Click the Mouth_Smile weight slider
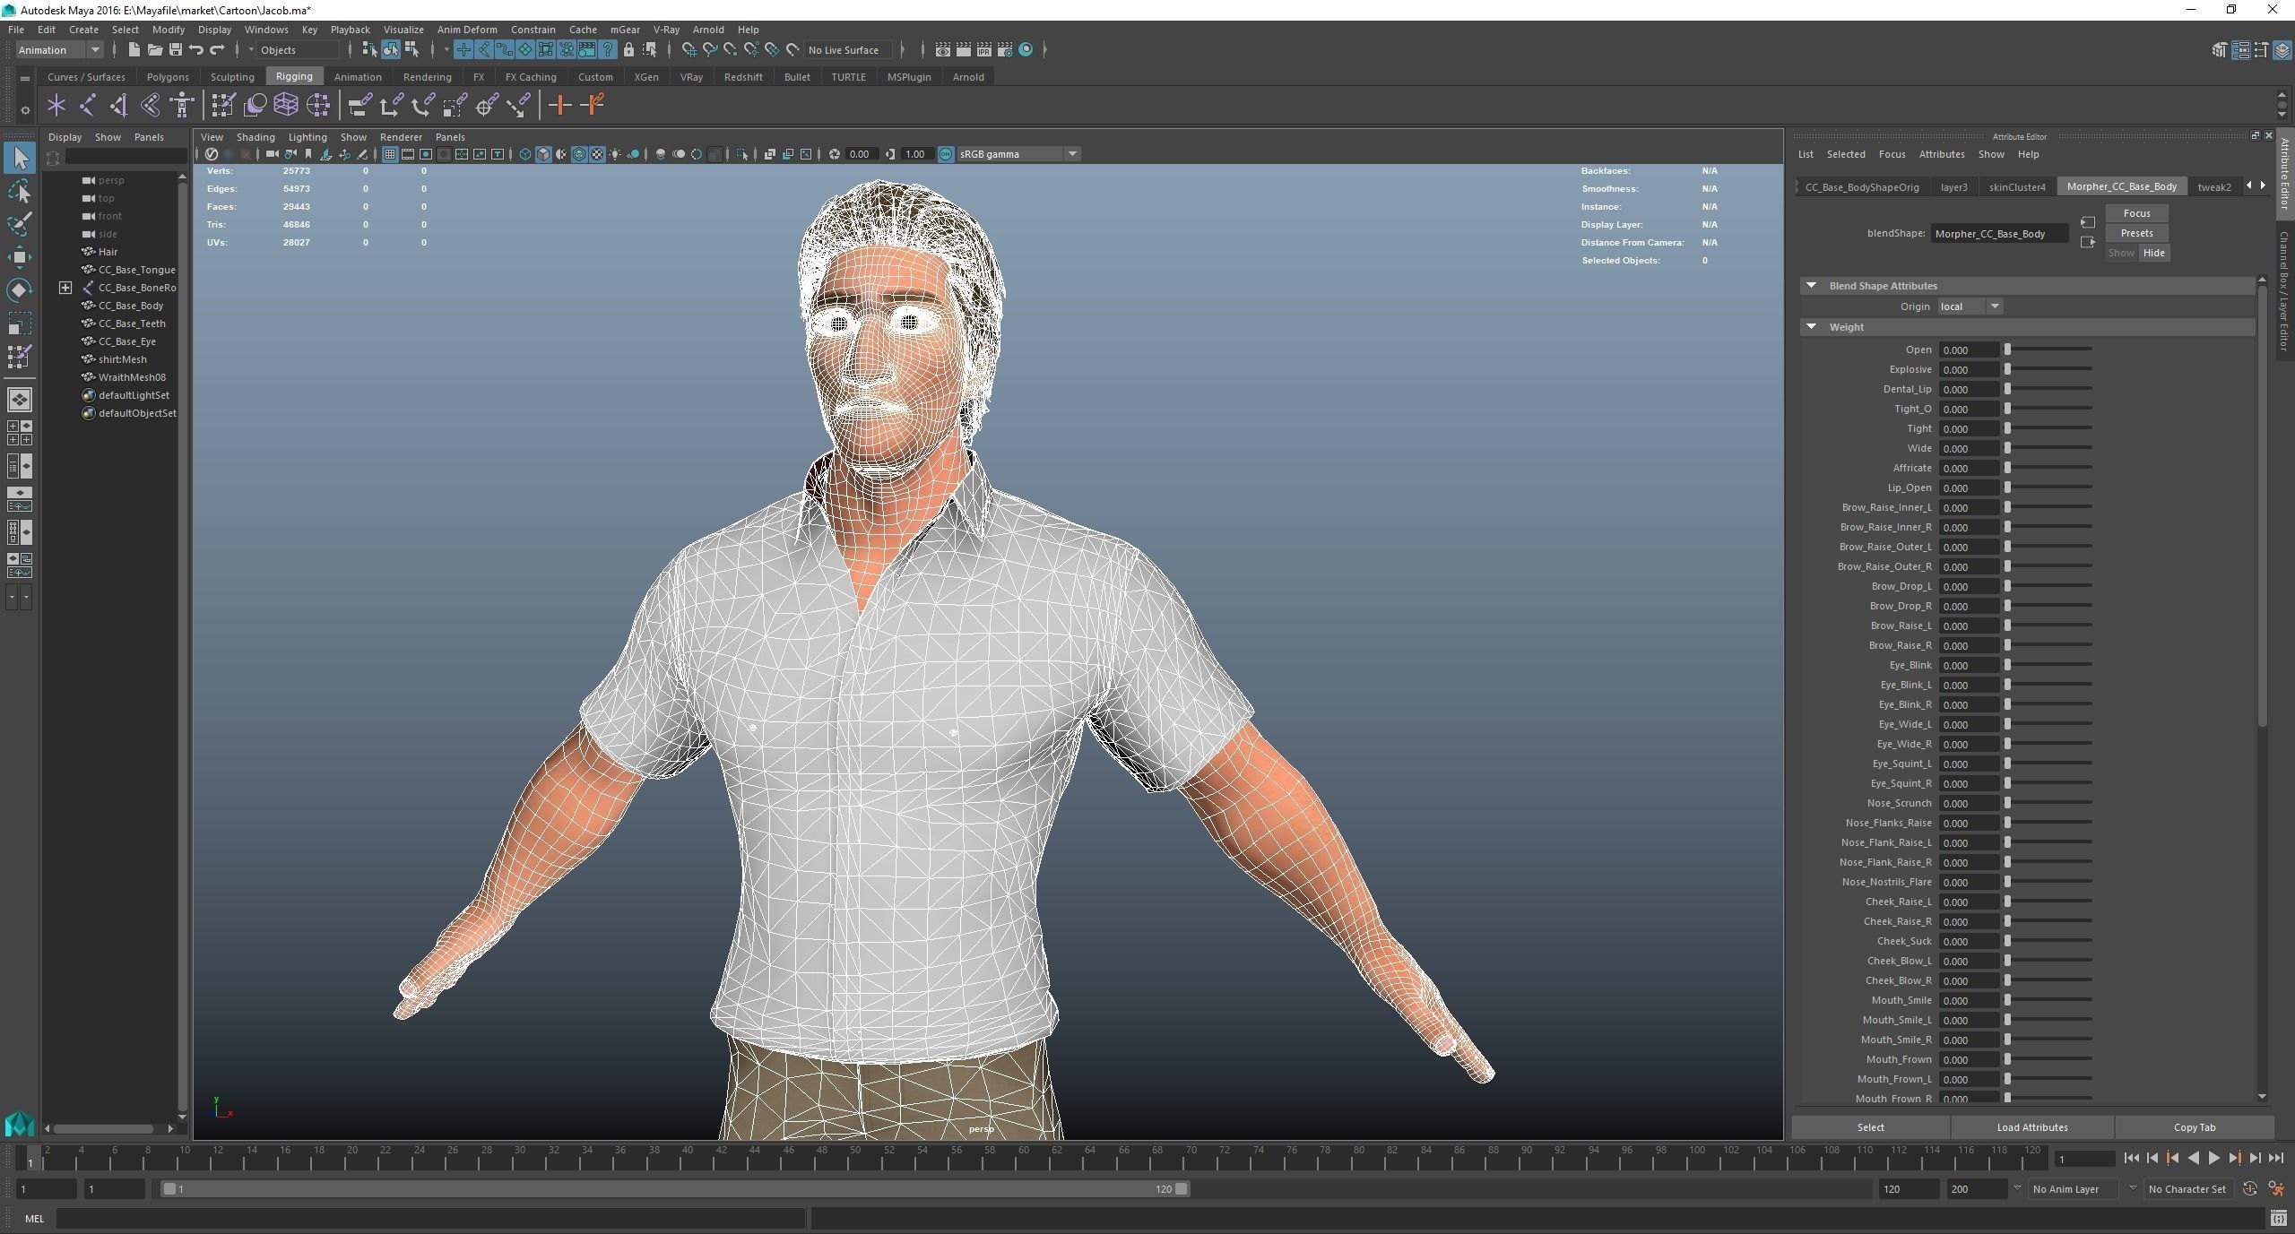2295x1234 pixels. click(x=2048, y=1000)
